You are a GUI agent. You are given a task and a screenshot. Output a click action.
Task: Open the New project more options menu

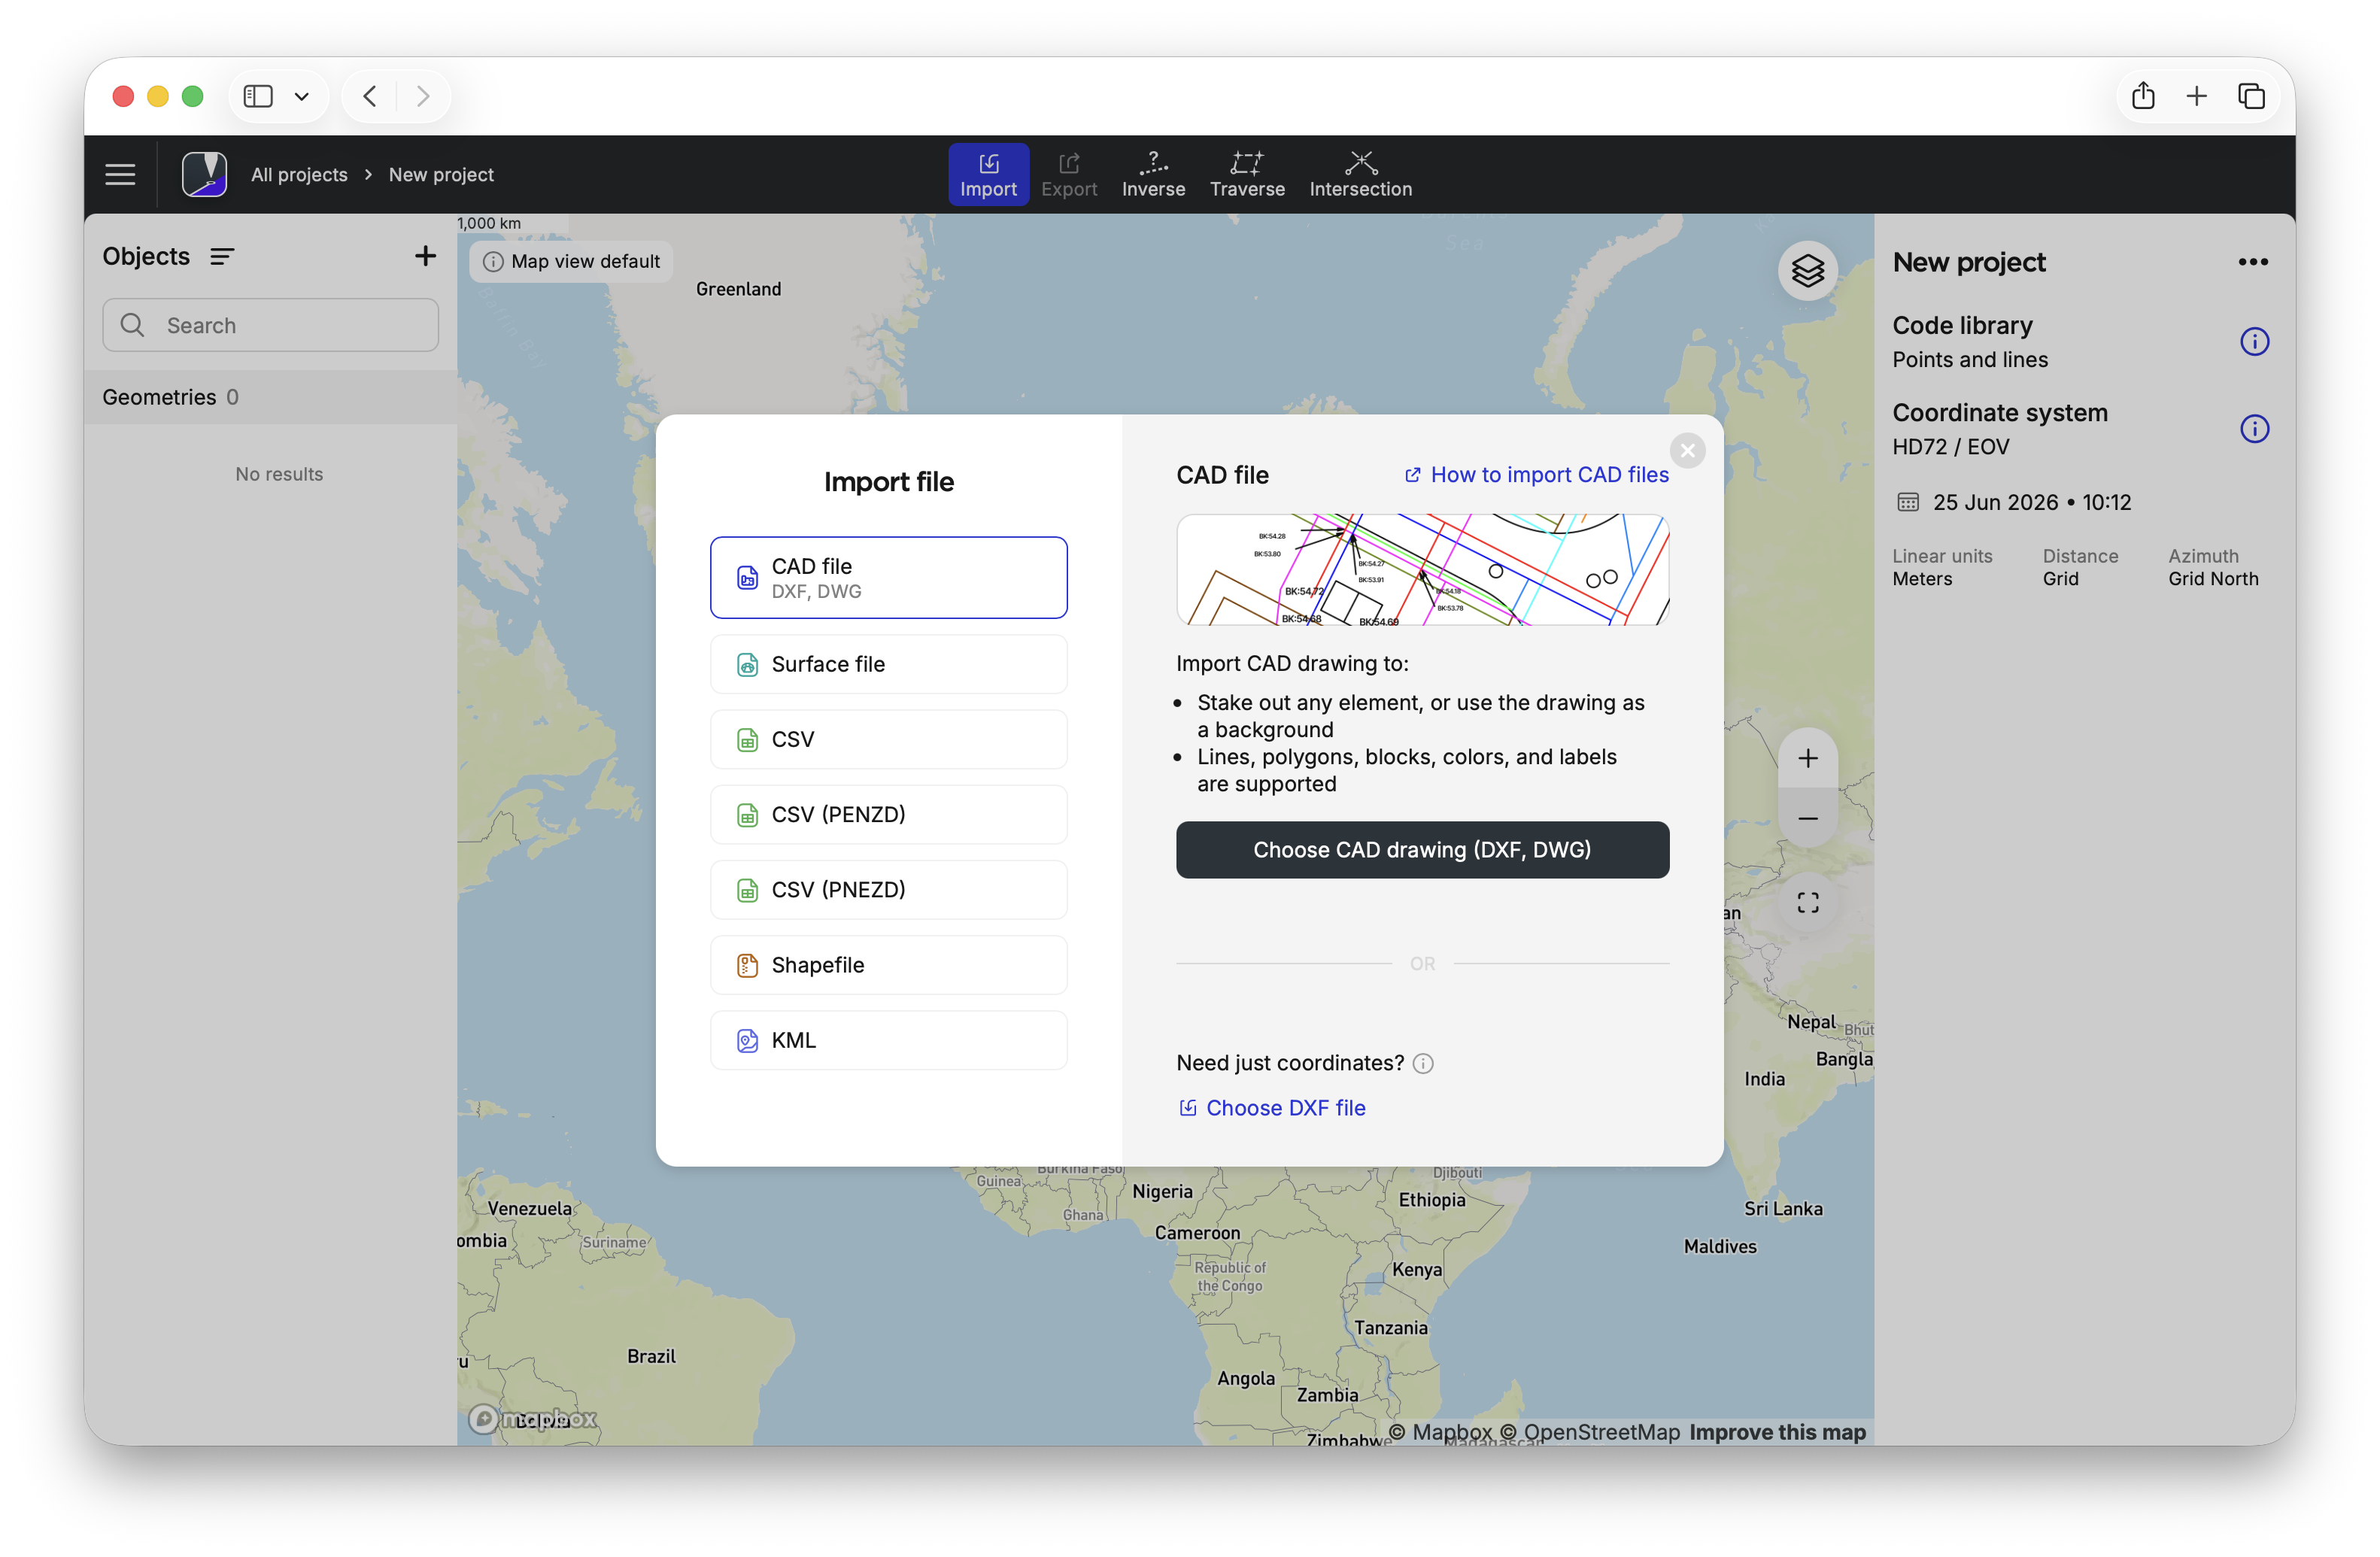[x=2252, y=262]
